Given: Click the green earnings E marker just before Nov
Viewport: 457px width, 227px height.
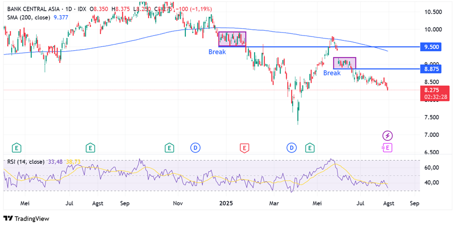Looking at the screenshot, I should pyautogui.click(x=168, y=148).
